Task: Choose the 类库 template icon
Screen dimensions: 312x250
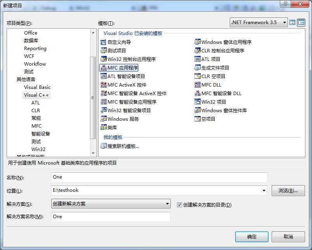Action: [104, 127]
